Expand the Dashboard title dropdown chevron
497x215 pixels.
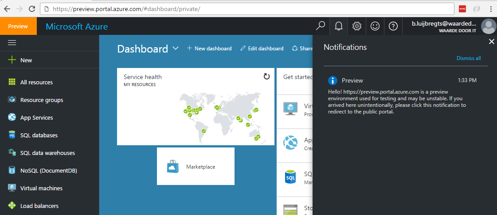pyautogui.click(x=176, y=49)
